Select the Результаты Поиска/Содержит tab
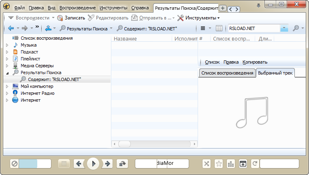This screenshot has height=175, width=309. (x=186, y=8)
